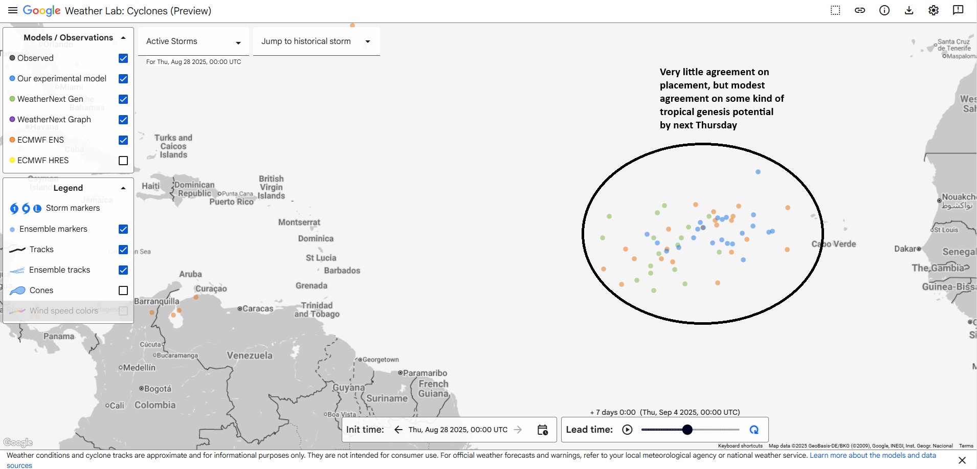This screenshot has width=977, height=469.
Task: Copy the share link icon
Action: [860, 10]
